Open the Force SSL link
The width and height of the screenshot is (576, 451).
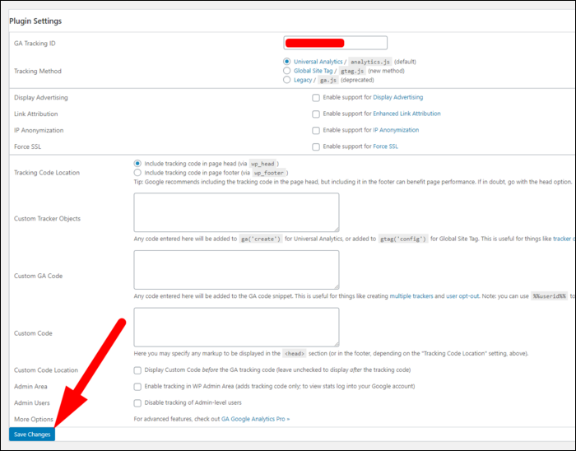tap(385, 146)
